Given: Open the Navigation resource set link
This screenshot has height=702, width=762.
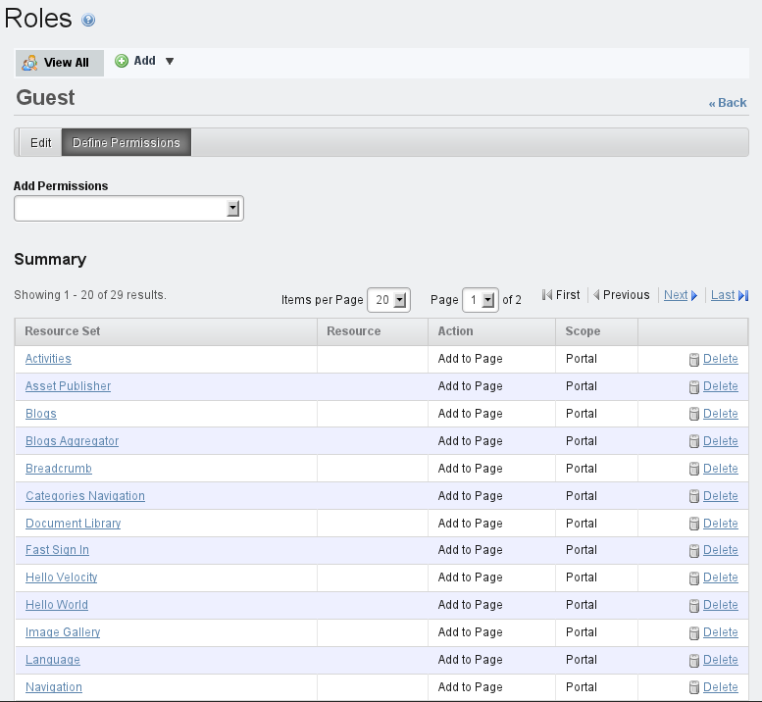Looking at the screenshot, I should click(54, 687).
